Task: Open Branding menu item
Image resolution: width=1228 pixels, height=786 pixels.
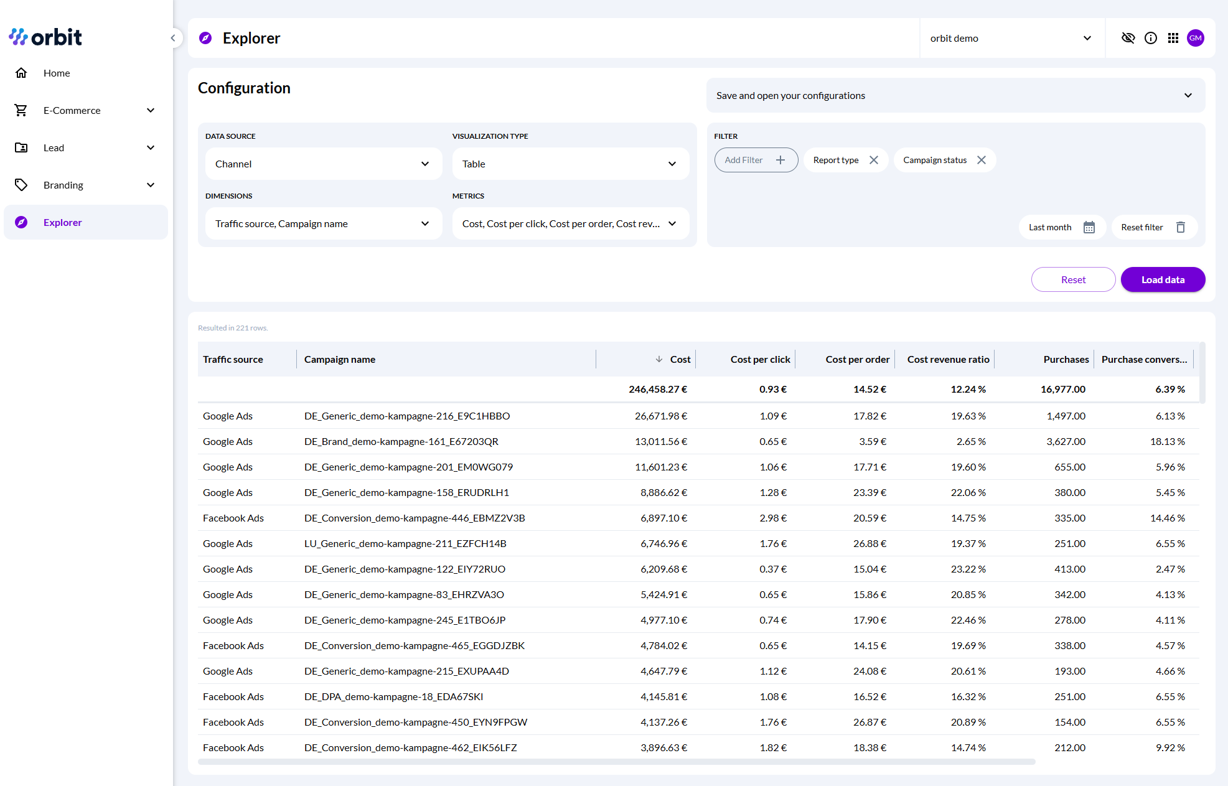Action: (x=86, y=185)
